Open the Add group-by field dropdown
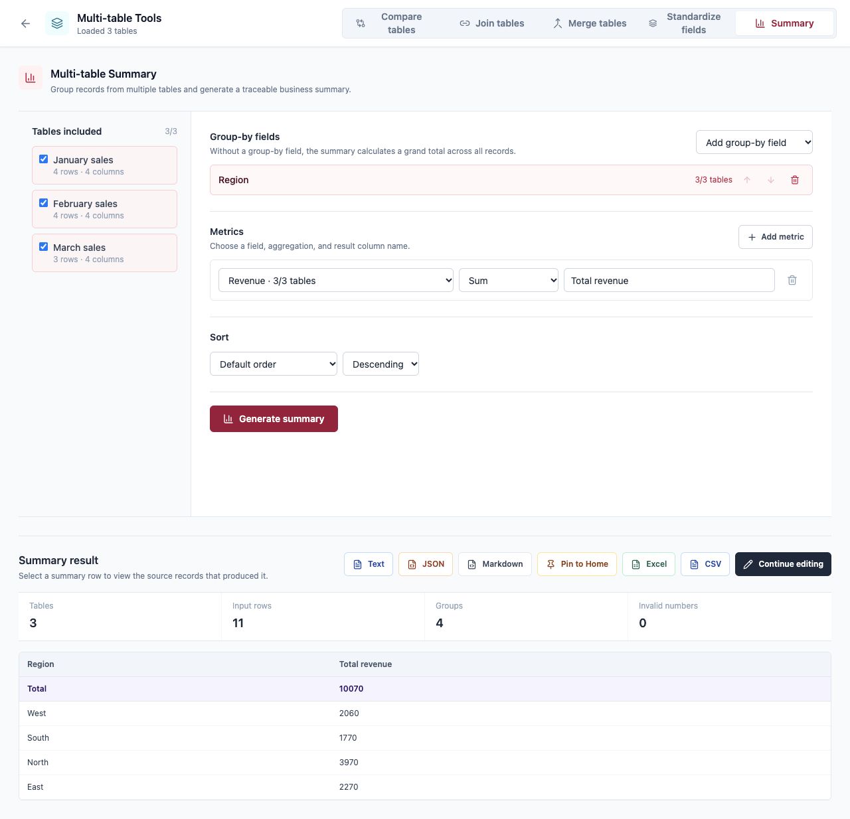850x819 pixels. point(754,142)
